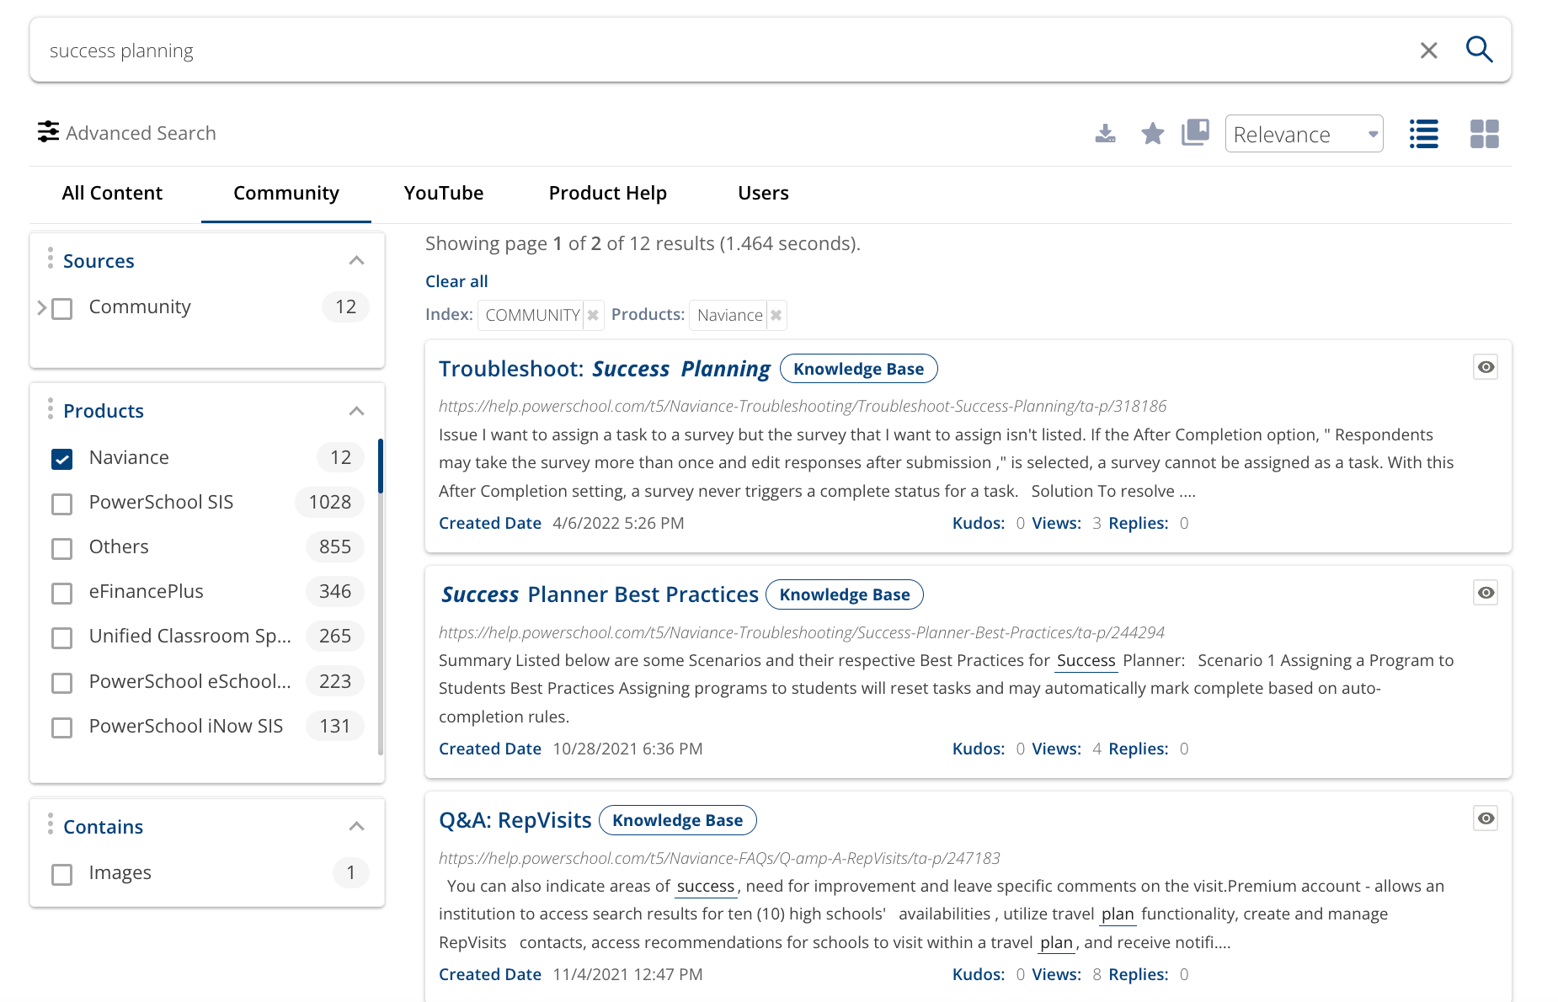Open the Product Help tab

point(607,193)
